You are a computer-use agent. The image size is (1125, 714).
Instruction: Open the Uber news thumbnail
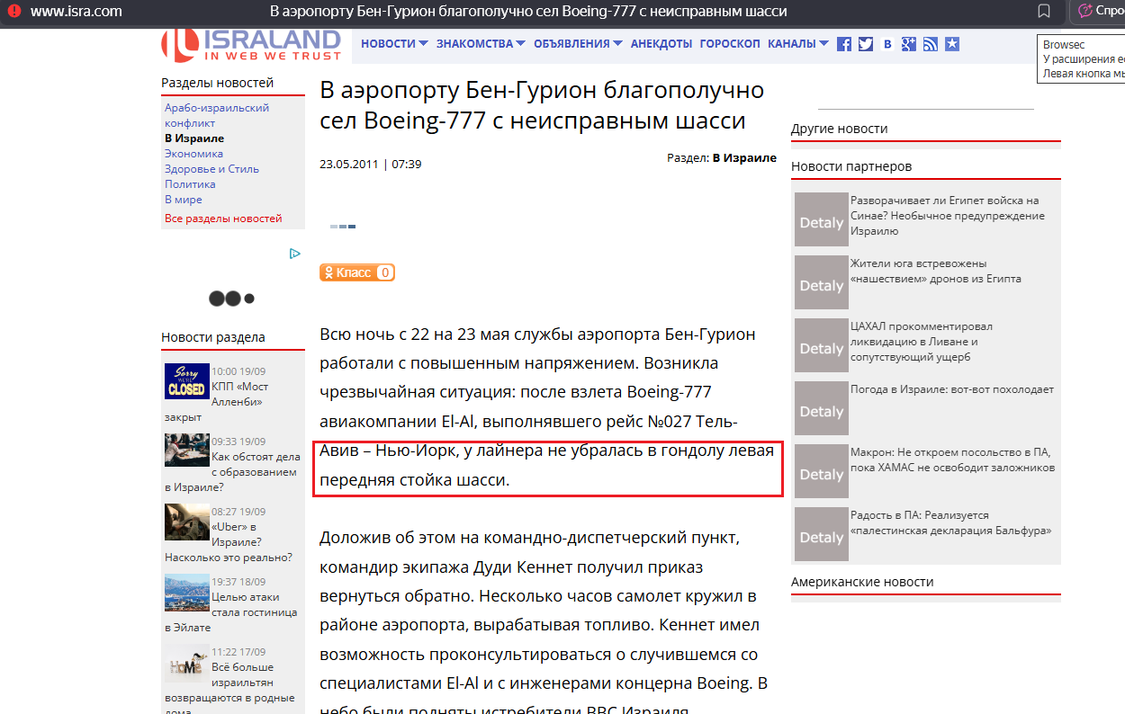[187, 522]
